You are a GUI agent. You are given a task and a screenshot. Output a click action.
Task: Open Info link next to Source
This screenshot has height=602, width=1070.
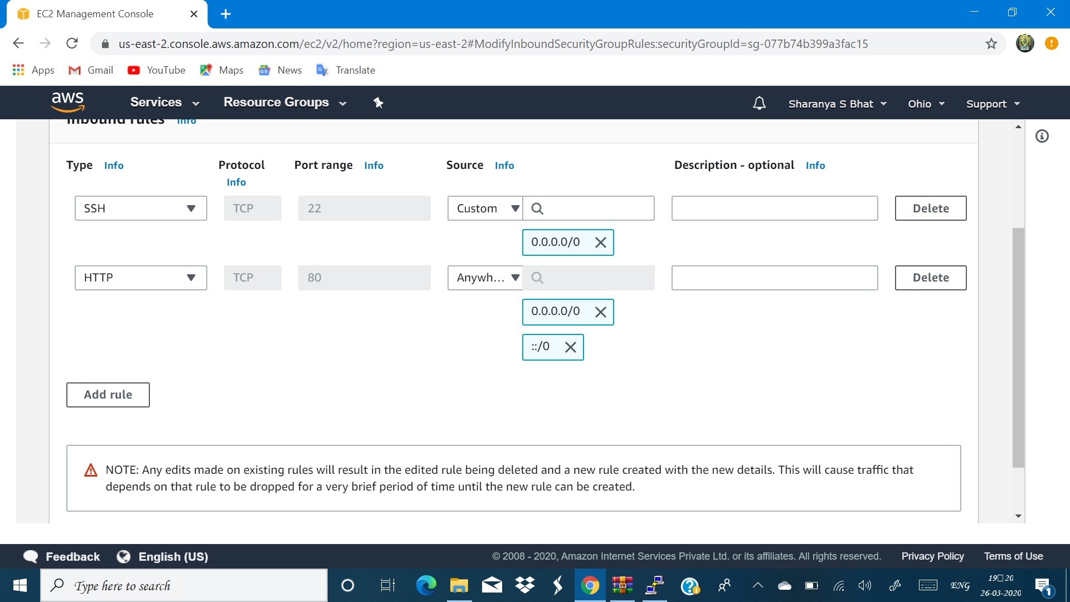click(504, 166)
